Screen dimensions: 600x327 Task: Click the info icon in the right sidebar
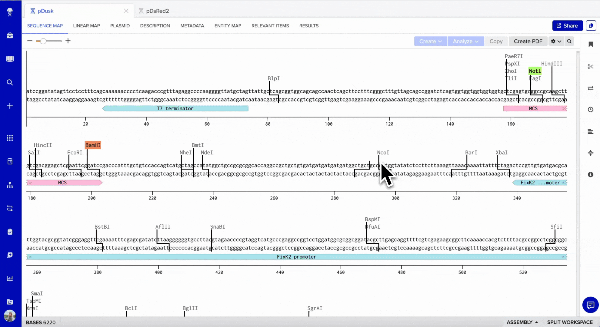[x=590, y=174]
